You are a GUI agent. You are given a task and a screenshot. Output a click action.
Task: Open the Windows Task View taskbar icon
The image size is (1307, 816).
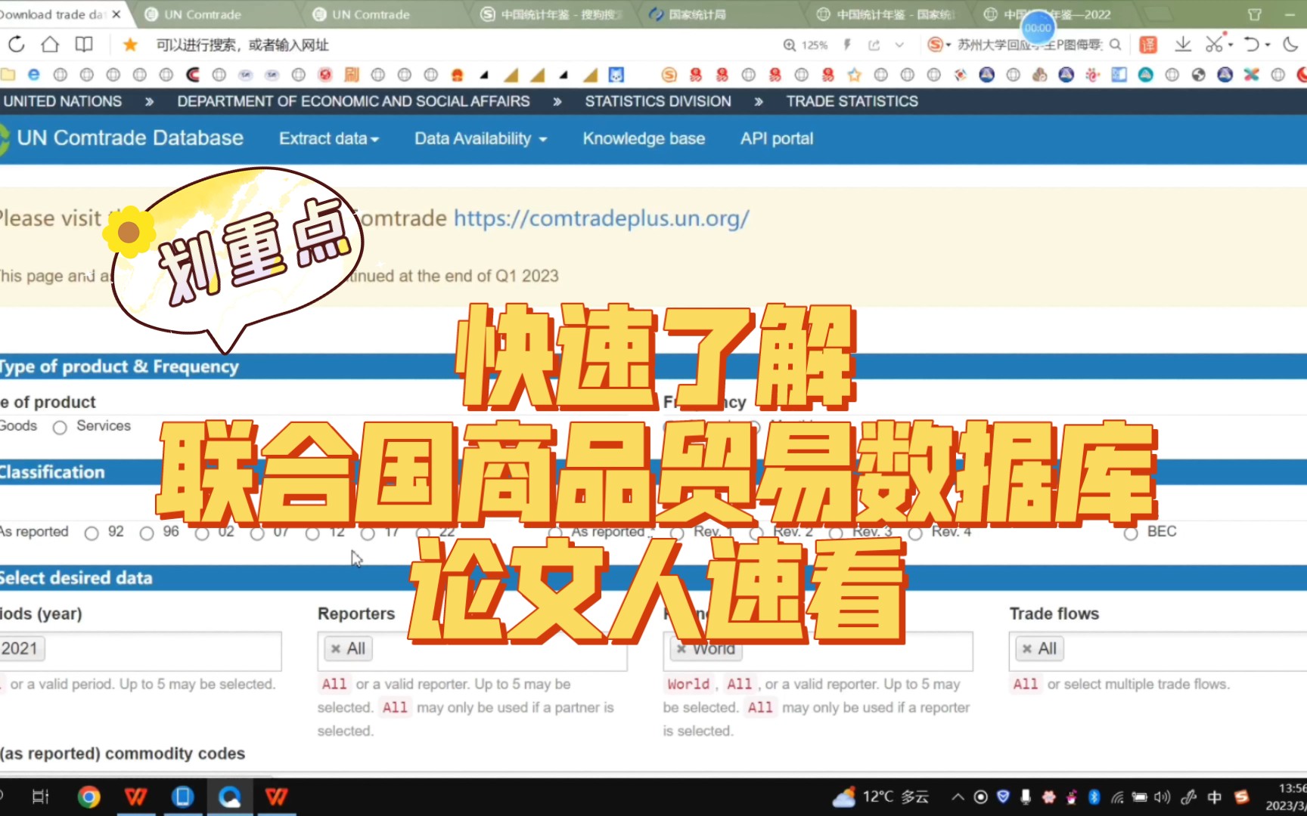[x=40, y=796]
